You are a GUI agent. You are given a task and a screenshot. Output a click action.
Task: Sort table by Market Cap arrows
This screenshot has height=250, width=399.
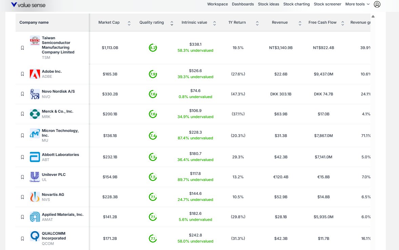coord(129,23)
